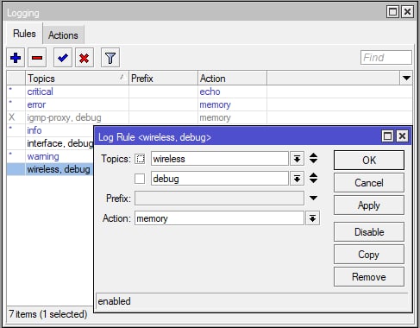Open the Action memory dropdown

312,218
